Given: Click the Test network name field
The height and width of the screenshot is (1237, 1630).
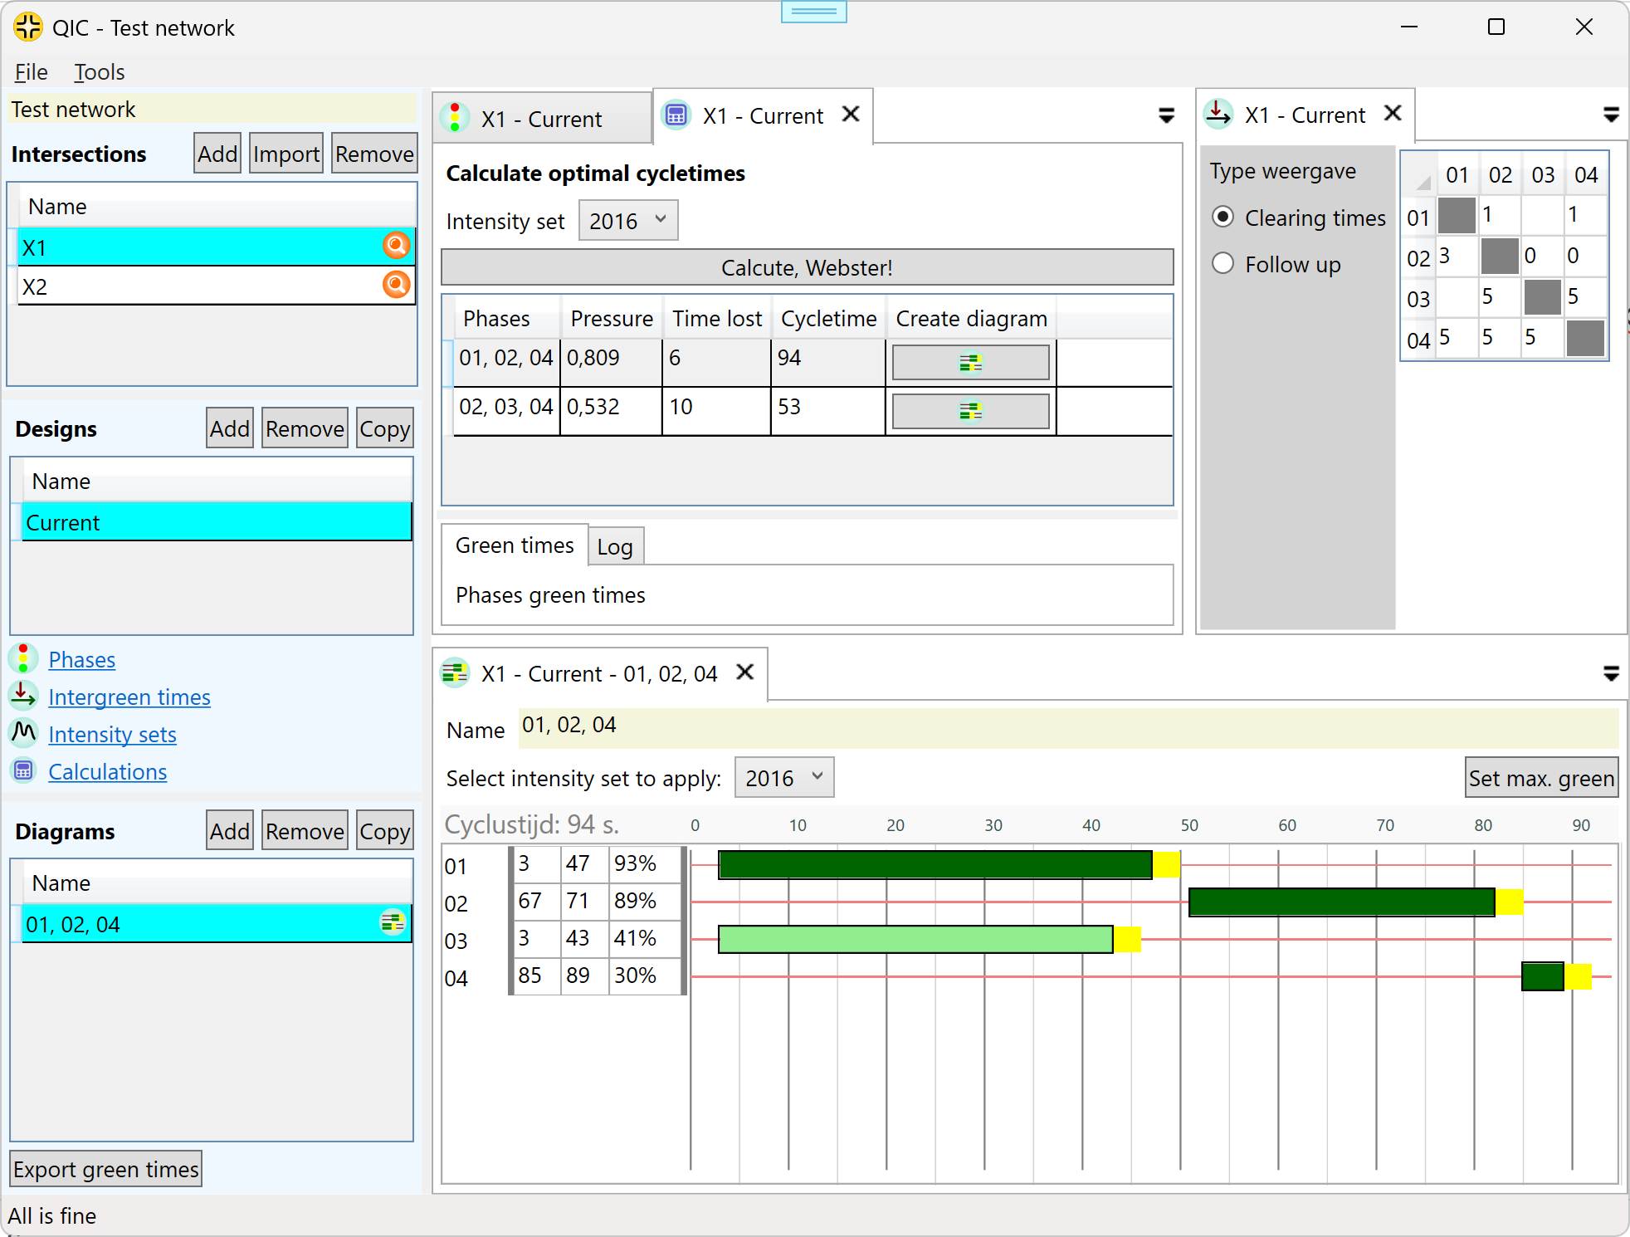Looking at the screenshot, I should pos(212,109).
